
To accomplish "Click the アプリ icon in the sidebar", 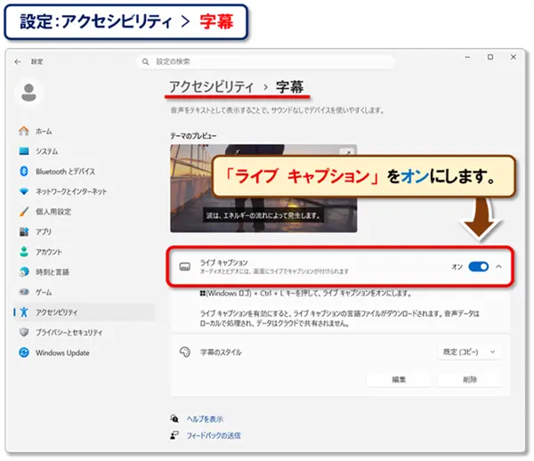I will 24,231.
